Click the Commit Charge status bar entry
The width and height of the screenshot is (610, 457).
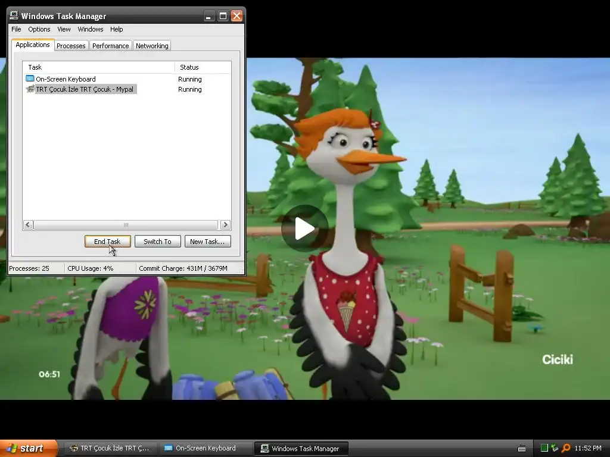(183, 268)
